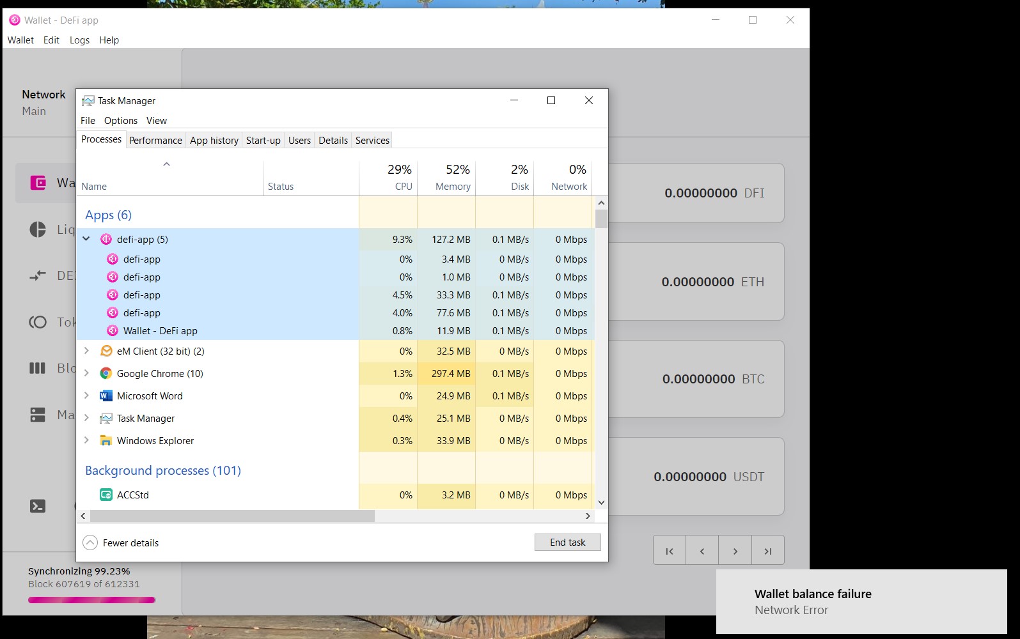This screenshot has width=1020, height=639.
Task: Open the Options menu in Task Manager
Action: (121, 121)
